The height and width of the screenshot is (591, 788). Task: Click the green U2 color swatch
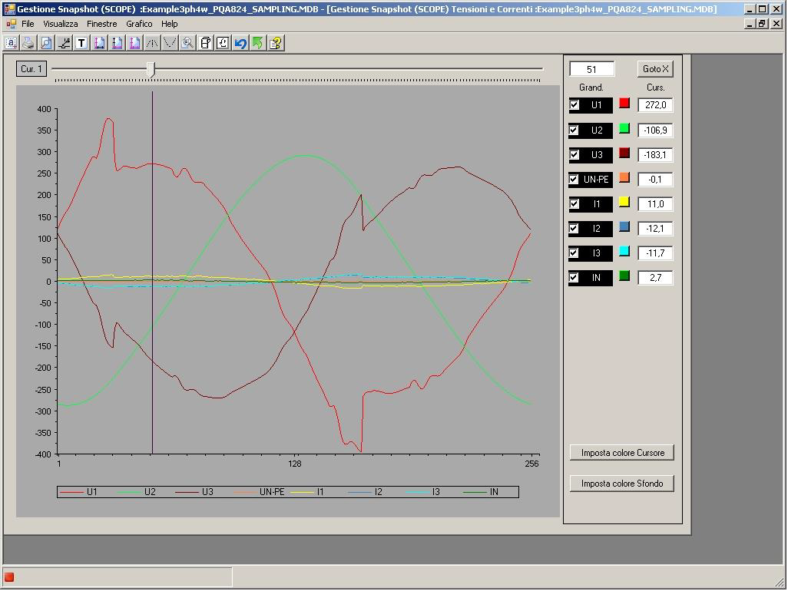click(624, 128)
